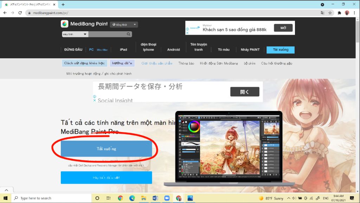Open the Google Translate icon in address bar
360x203 pixels.
(x=322, y=13)
